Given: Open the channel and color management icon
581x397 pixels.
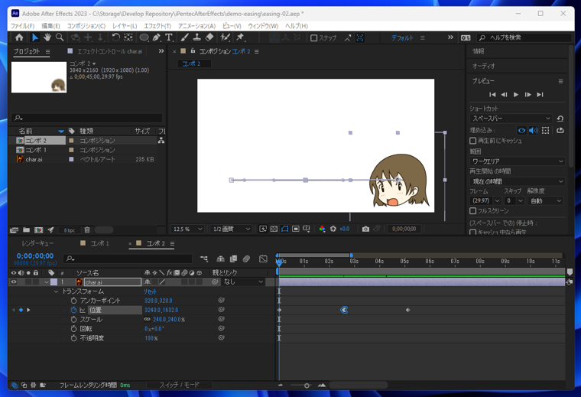Looking at the screenshot, I should pyautogui.click(x=322, y=229).
